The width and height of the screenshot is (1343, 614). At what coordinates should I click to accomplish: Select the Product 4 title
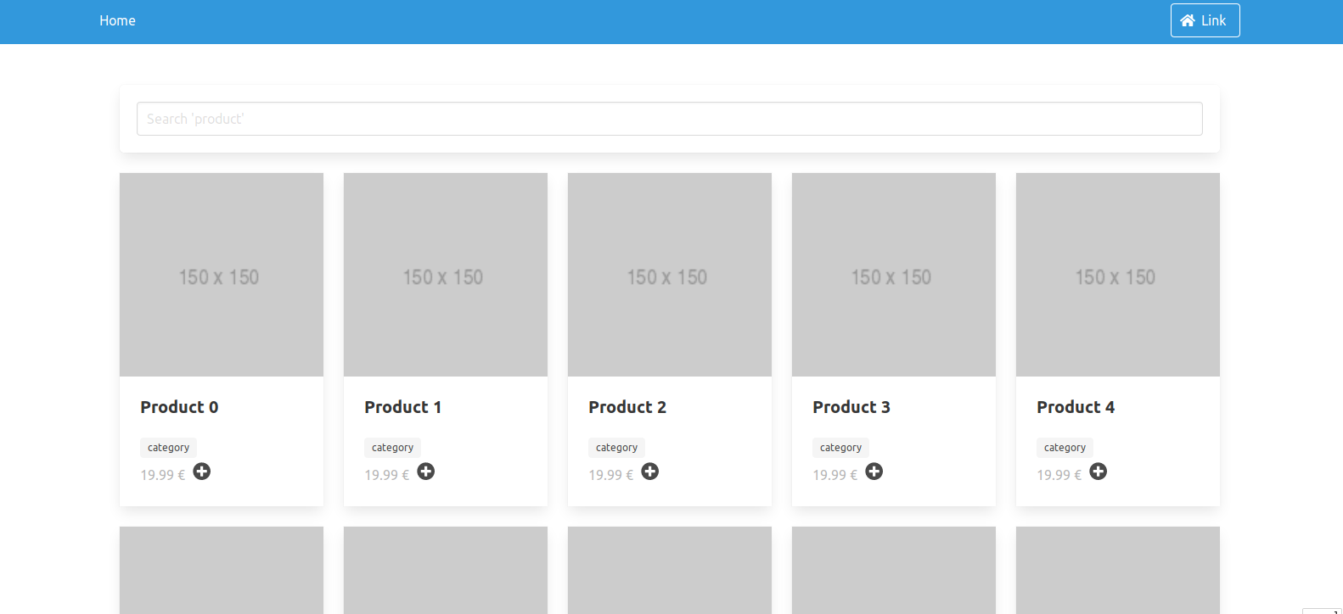click(x=1076, y=407)
